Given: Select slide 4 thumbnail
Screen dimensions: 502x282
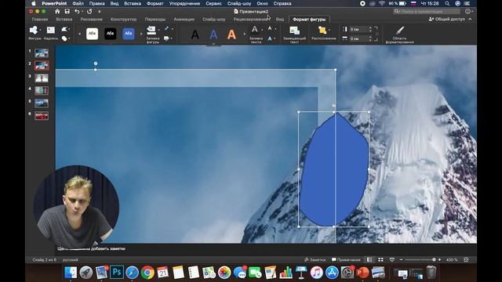Looking at the screenshot, I should pos(42,91).
